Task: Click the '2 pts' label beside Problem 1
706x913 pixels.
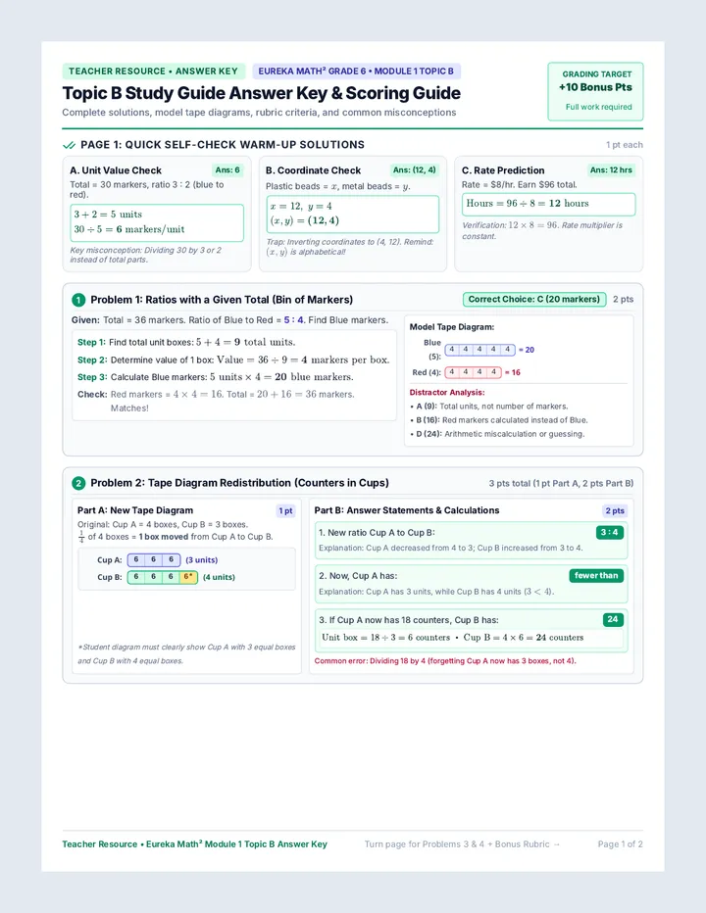Action: tap(624, 300)
